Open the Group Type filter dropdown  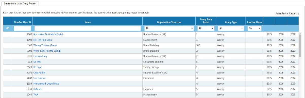click(231, 28)
